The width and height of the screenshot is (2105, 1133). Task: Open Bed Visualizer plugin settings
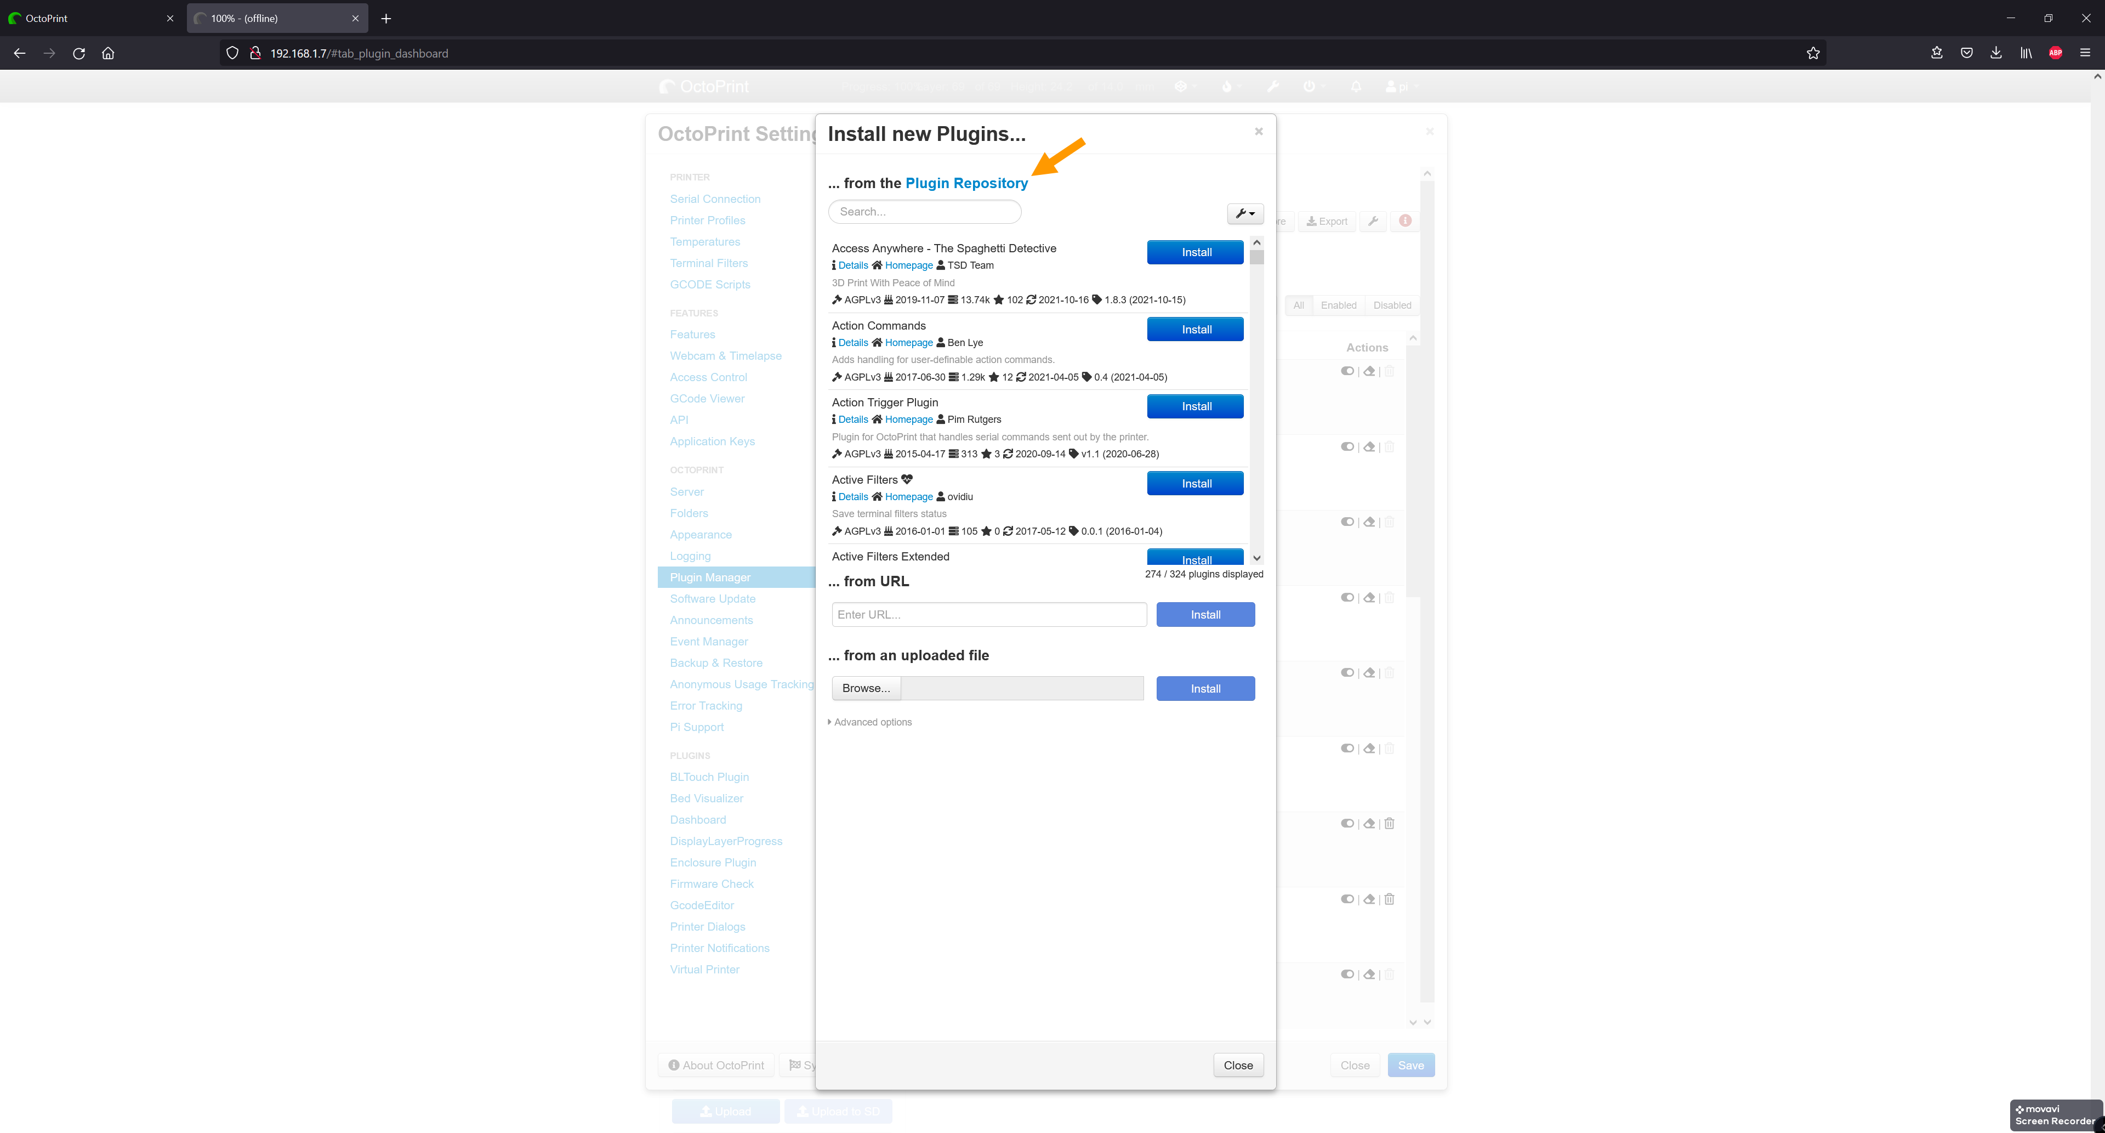(x=707, y=798)
